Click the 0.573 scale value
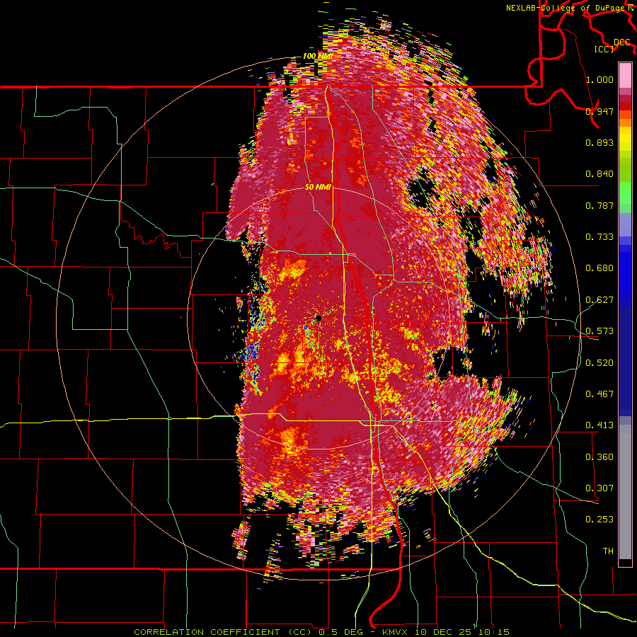This screenshot has width=637, height=637. [599, 331]
